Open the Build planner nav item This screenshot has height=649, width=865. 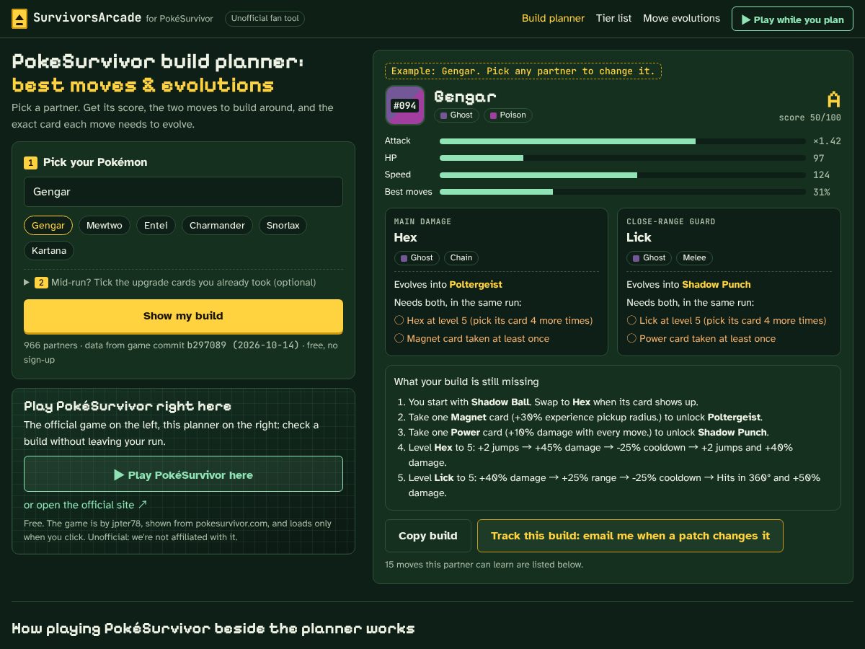[x=553, y=18]
